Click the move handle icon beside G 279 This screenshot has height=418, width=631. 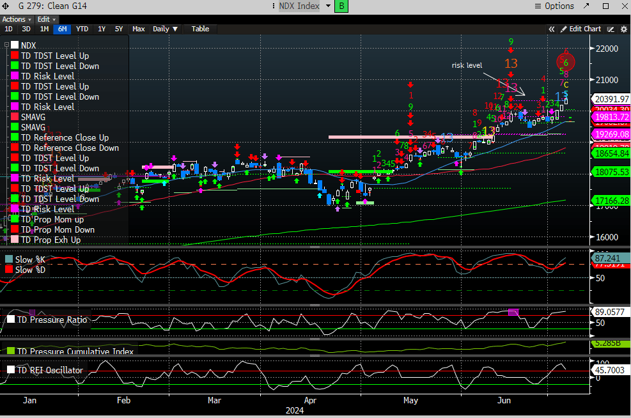coord(5,6)
